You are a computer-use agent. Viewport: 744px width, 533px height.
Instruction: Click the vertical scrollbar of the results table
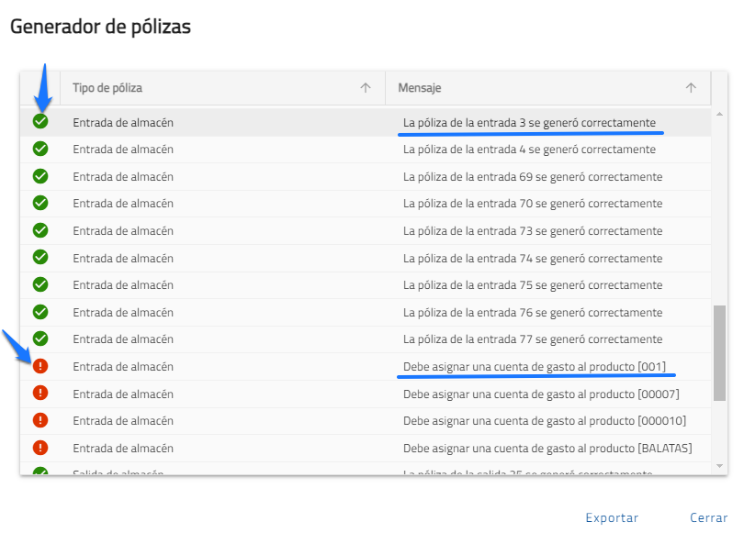coord(716,349)
